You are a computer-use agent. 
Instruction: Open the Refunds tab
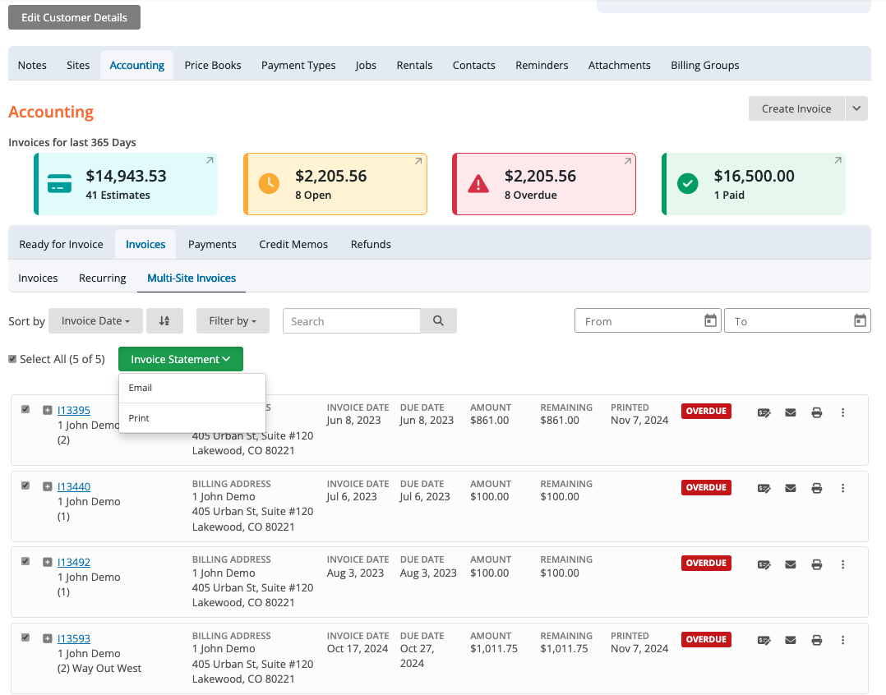[x=371, y=244]
